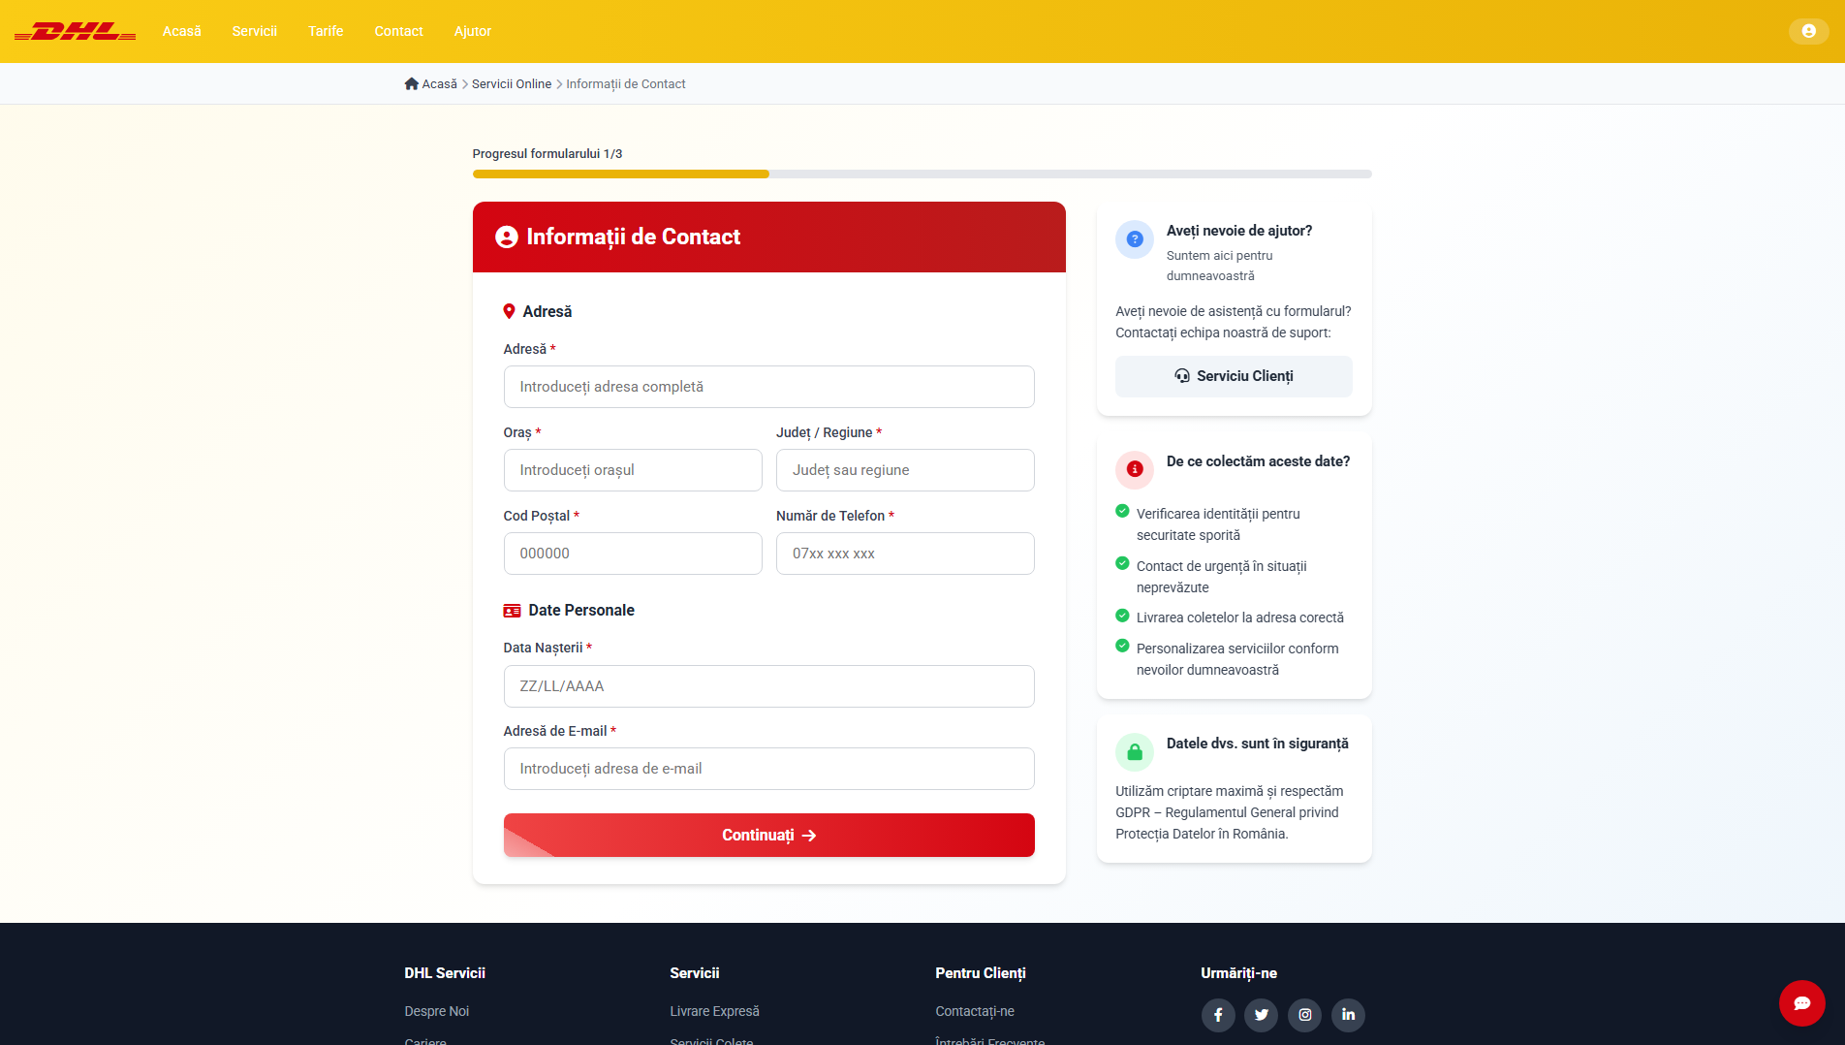The height and width of the screenshot is (1045, 1845).
Task: Visit the Instagram page icon
Action: point(1305,1015)
